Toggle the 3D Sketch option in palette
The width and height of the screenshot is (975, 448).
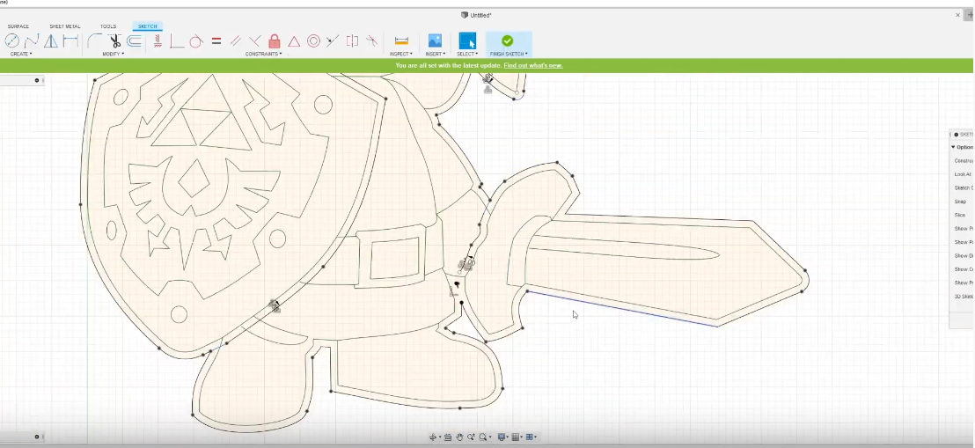[964, 297]
